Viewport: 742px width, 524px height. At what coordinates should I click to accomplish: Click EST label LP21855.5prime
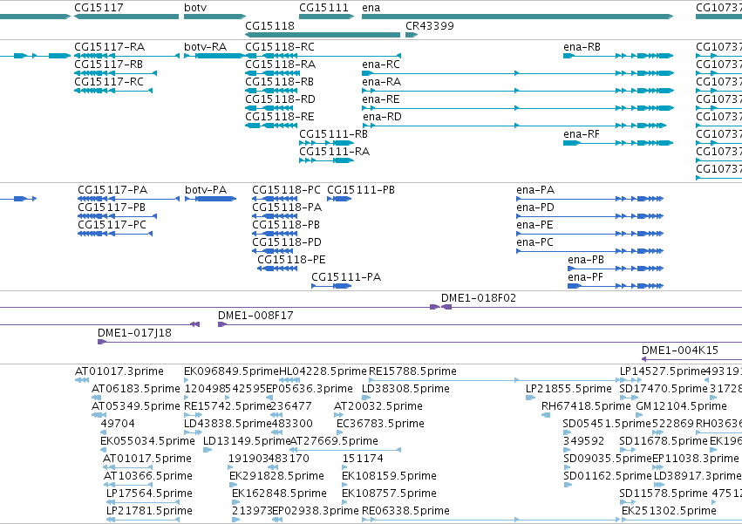[568, 390]
